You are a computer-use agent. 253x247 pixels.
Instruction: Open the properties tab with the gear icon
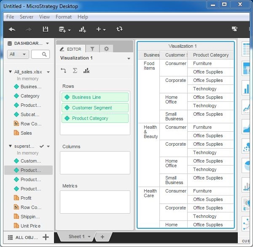[106, 49]
